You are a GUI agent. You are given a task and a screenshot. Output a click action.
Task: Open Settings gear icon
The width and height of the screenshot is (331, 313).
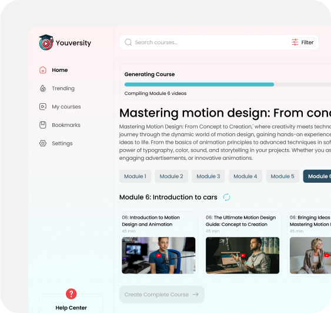[x=43, y=143]
